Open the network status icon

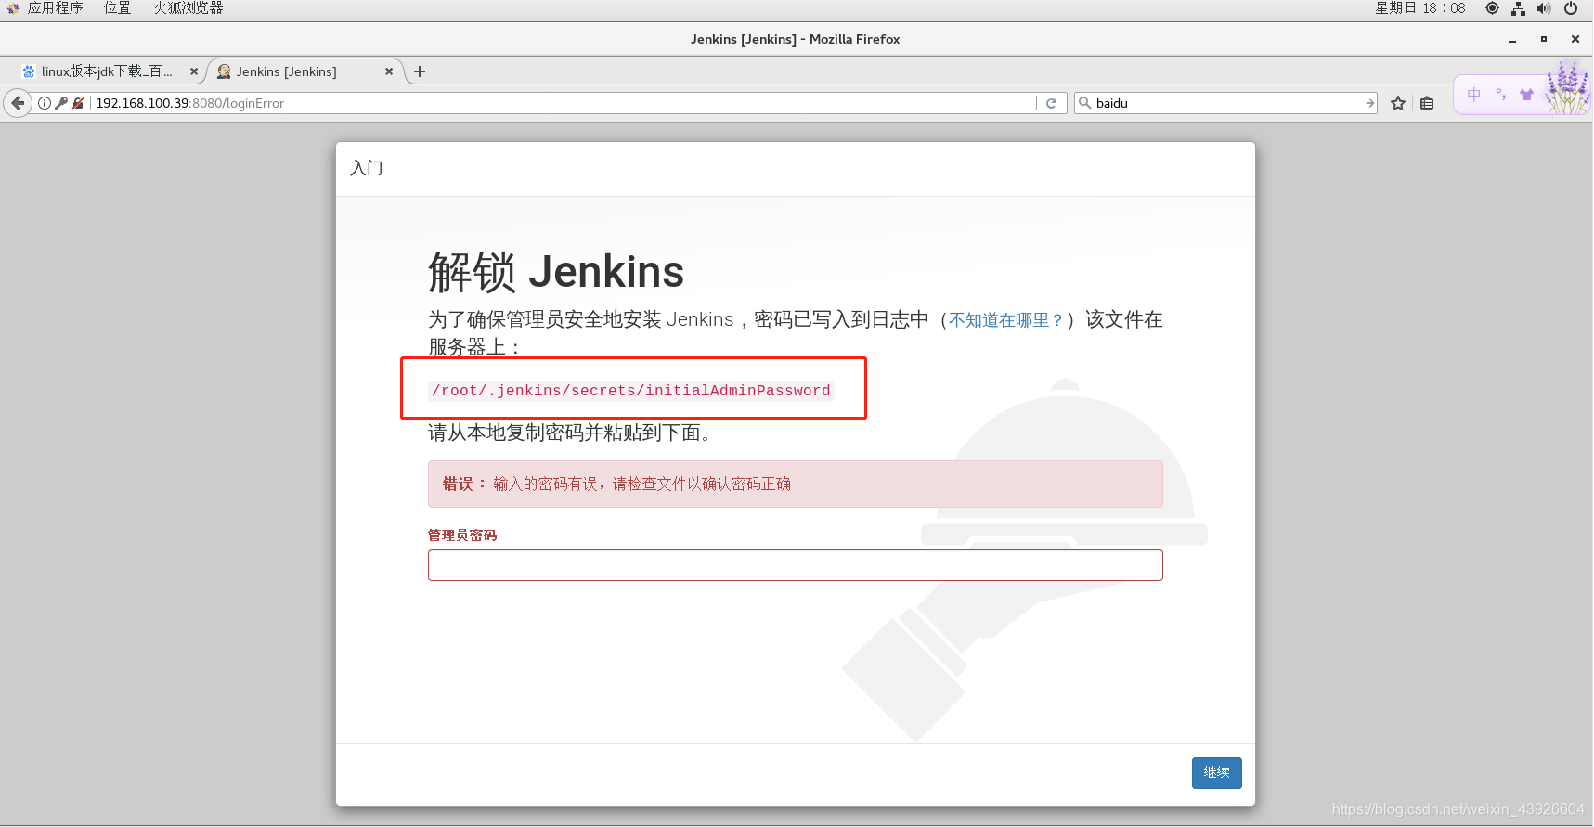coord(1518,8)
